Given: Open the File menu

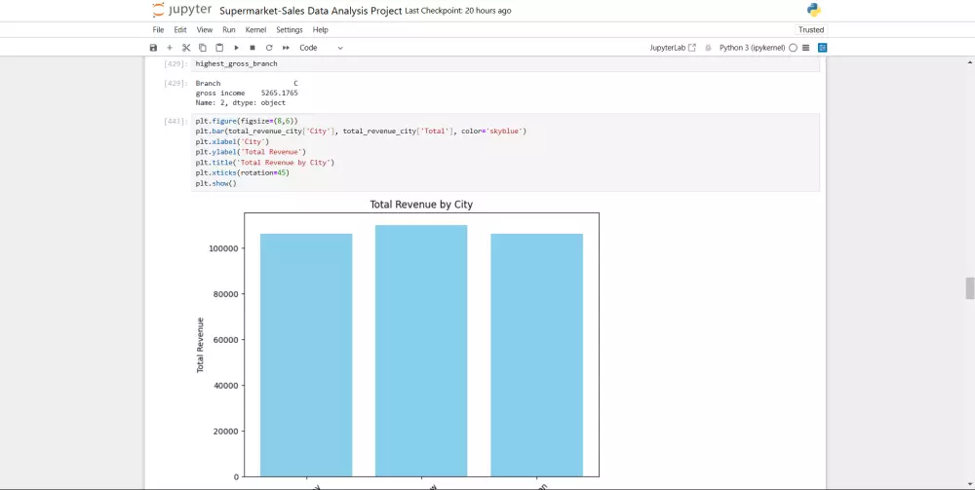Looking at the screenshot, I should [x=159, y=30].
